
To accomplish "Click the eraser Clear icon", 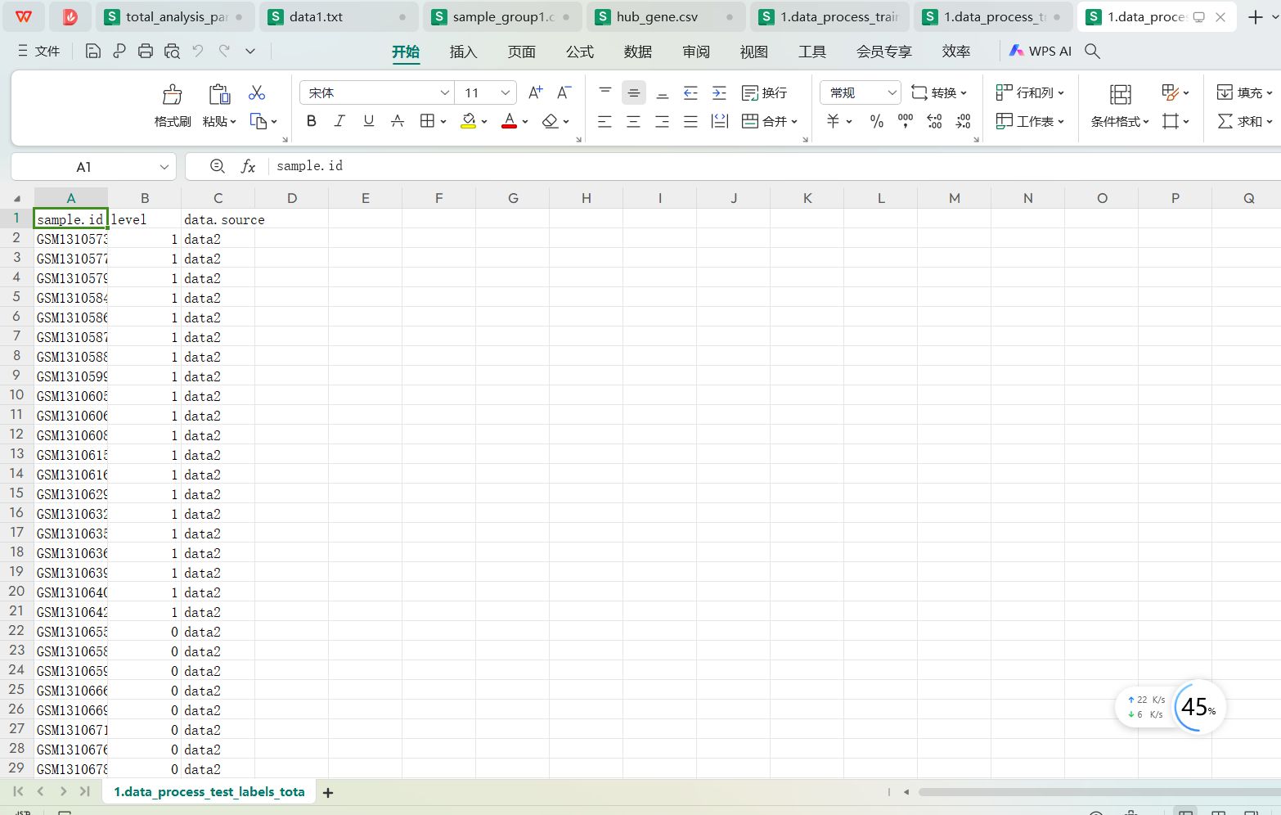I will [550, 121].
